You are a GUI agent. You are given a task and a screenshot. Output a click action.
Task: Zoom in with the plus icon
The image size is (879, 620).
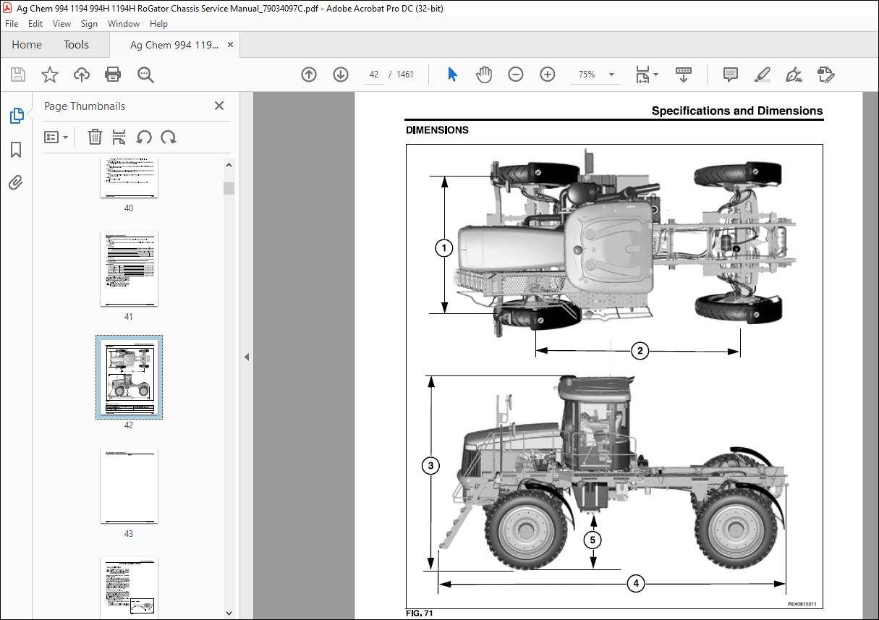click(x=548, y=75)
